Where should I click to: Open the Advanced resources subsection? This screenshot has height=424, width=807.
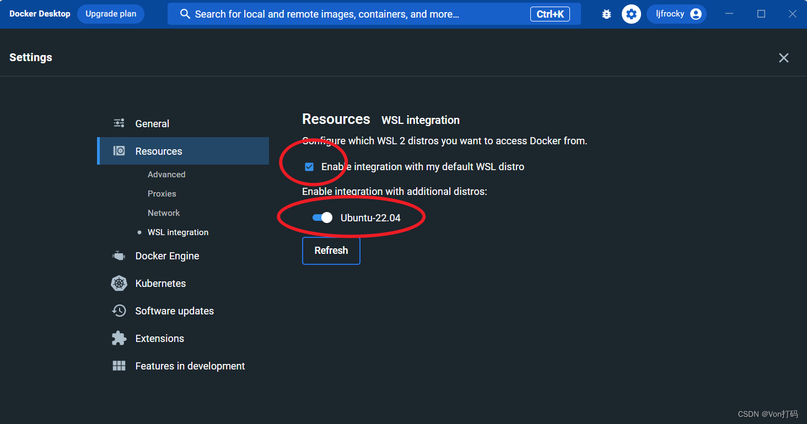tap(166, 175)
